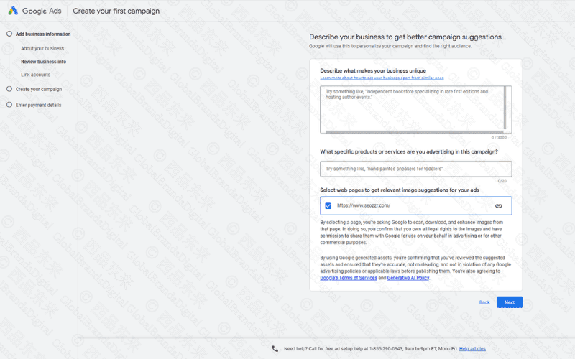Screen dimensions: 575x359
Task: Open the About your business step
Action: pyautogui.click(x=42, y=48)
